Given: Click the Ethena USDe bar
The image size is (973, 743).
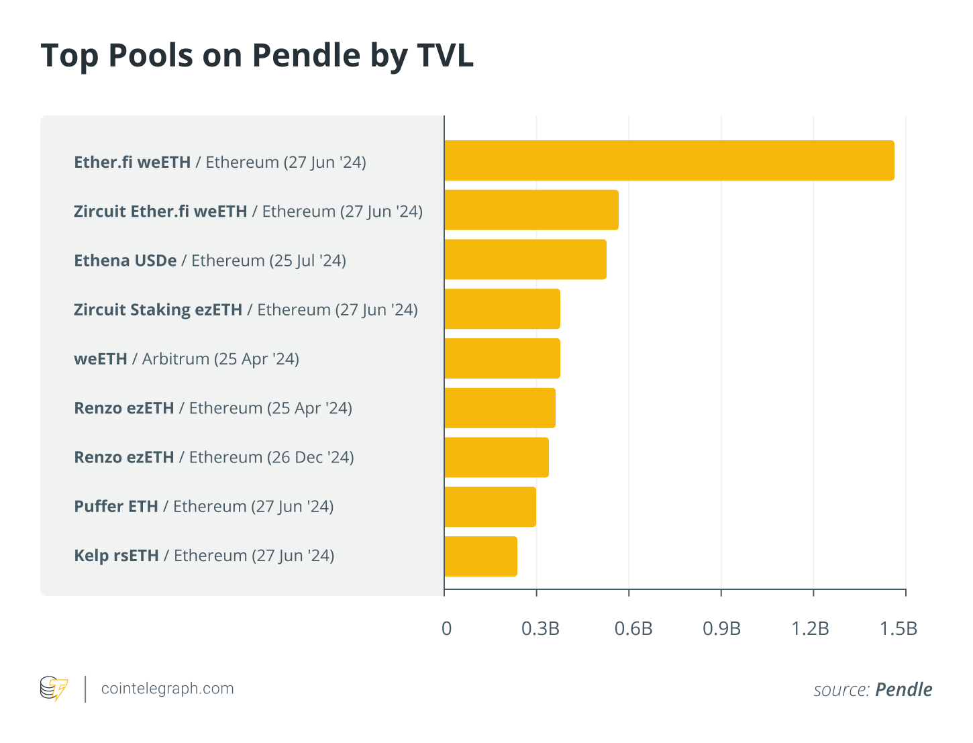Looking at the screenshot, I should point(525,259).
